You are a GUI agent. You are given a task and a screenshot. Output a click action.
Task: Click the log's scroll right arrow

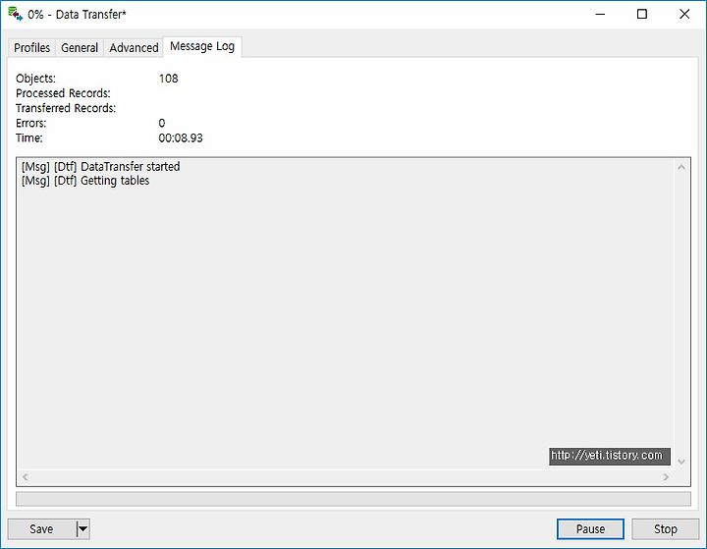pos(666,477)
